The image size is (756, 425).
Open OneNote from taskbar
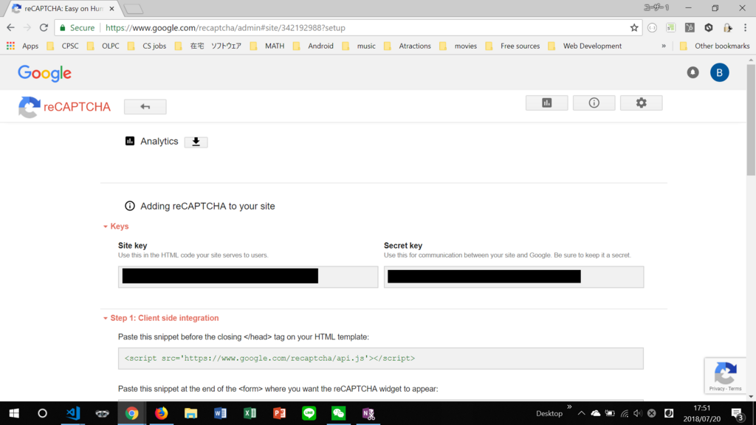[x=368, y=413]
